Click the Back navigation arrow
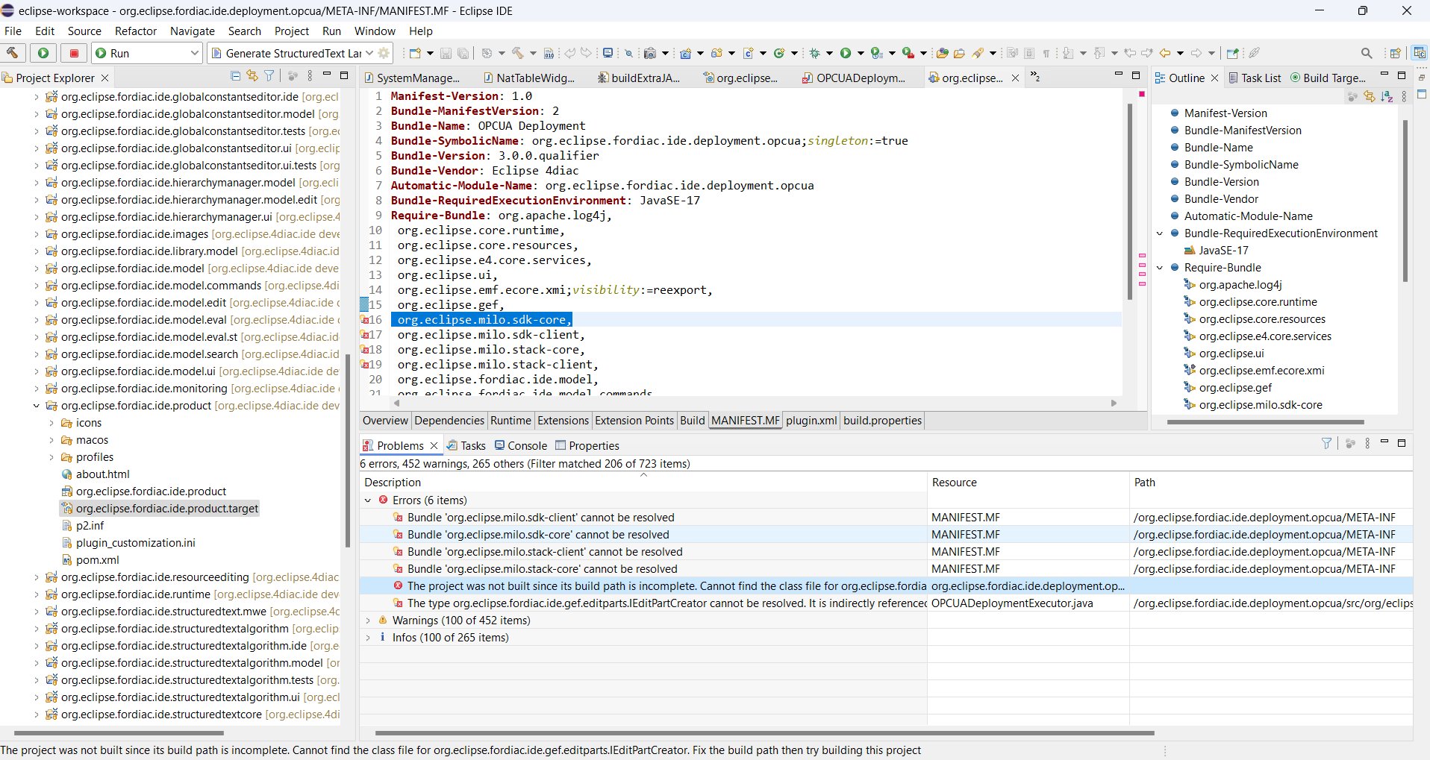1430x760 pixels. click(x=1165, y=53)
